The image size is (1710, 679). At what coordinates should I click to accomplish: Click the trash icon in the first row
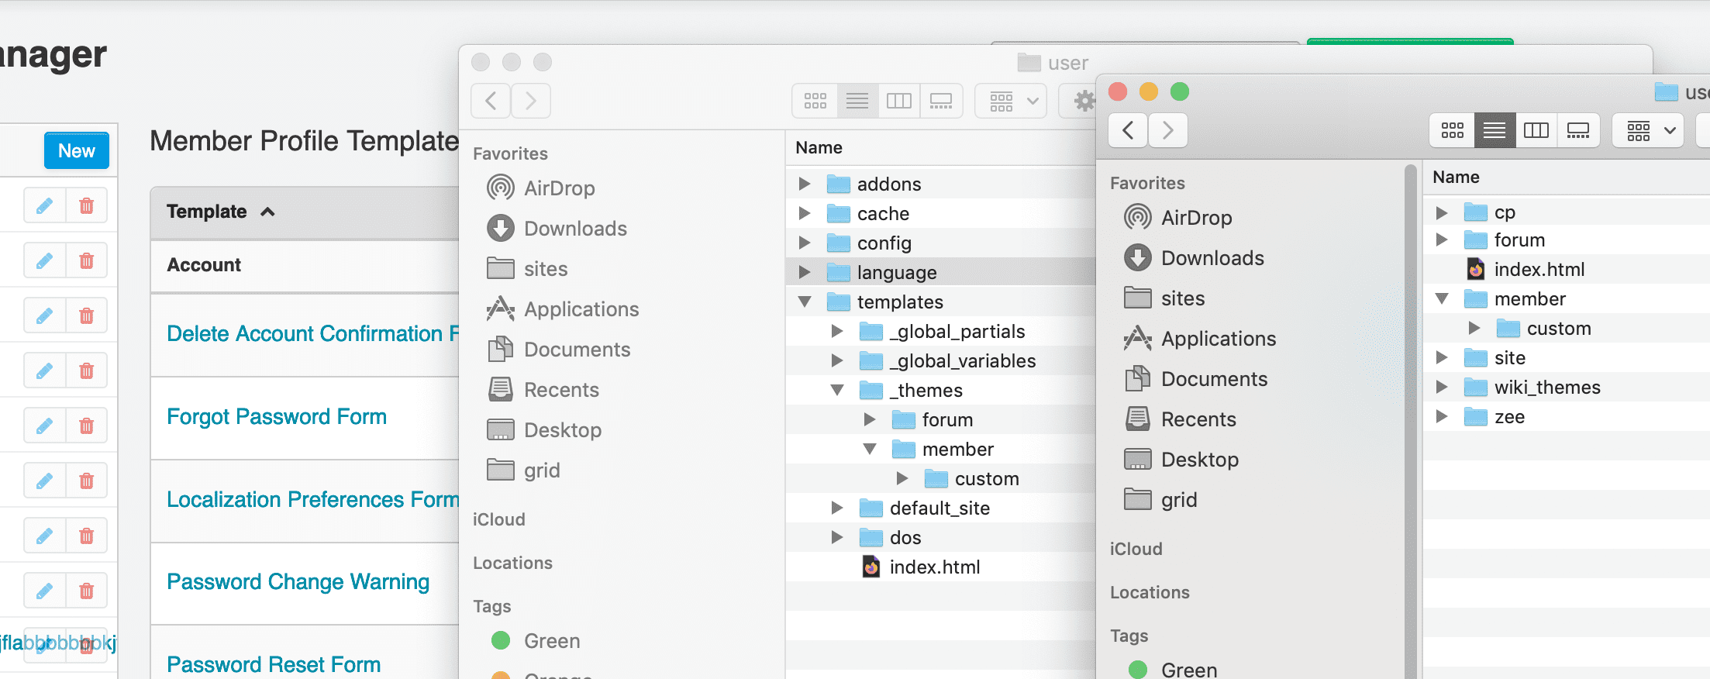pyautogui.click(x=87, y=205)
